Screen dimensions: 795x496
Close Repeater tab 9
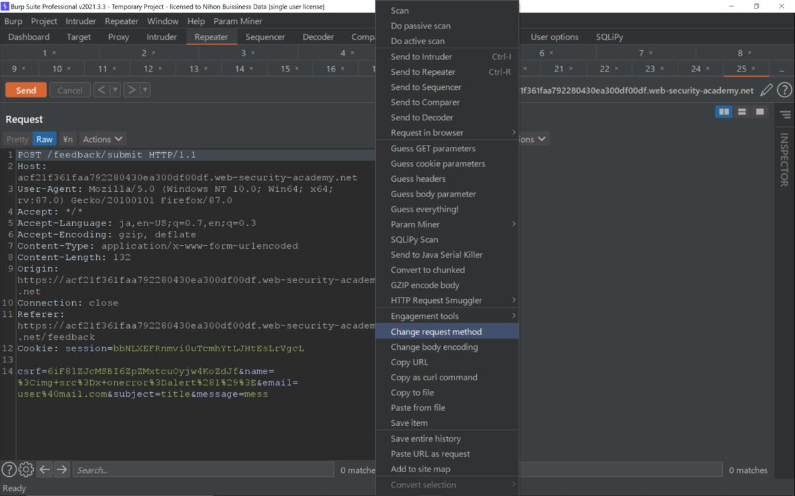(x=24, y=69)
